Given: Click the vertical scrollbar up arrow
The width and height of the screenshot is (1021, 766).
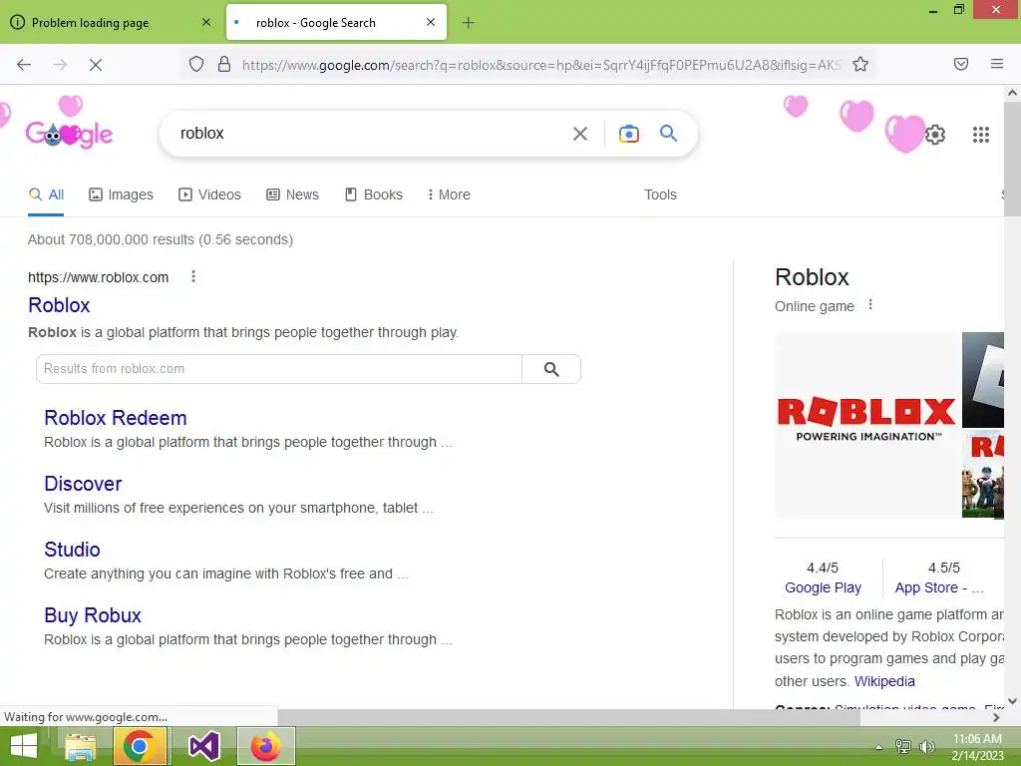Looking at the screenshot, I should 1013,93.
